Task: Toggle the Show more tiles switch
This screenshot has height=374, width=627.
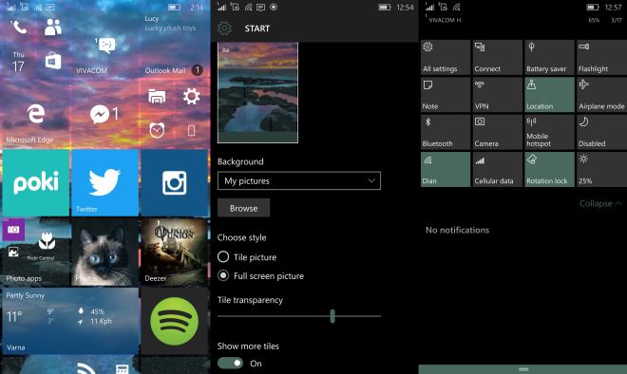Action: [230, 364]
